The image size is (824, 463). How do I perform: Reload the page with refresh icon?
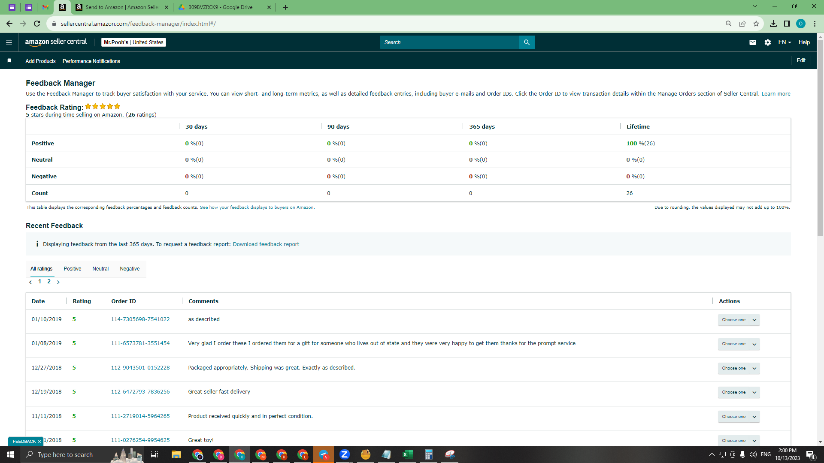(37, 24)
